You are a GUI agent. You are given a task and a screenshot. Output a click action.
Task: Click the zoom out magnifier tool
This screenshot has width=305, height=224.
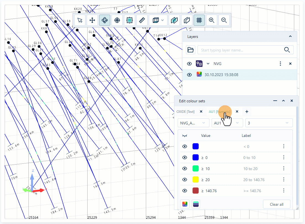click(x=224, y=20)
